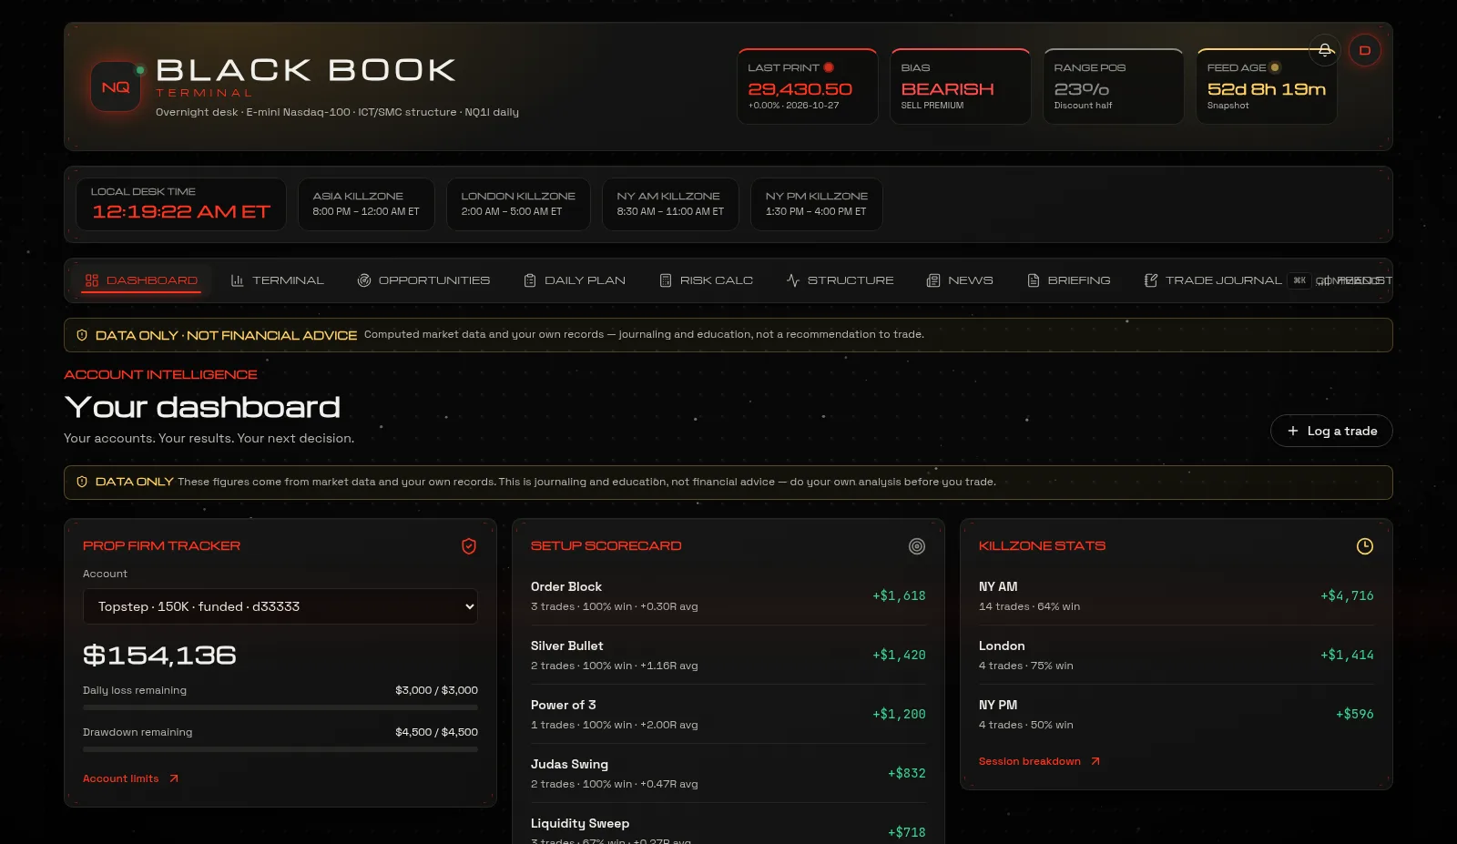Screen dimensions: 1457x844
Task: Click the Opportunities tab target icon
Action: (x=364, y=280)
